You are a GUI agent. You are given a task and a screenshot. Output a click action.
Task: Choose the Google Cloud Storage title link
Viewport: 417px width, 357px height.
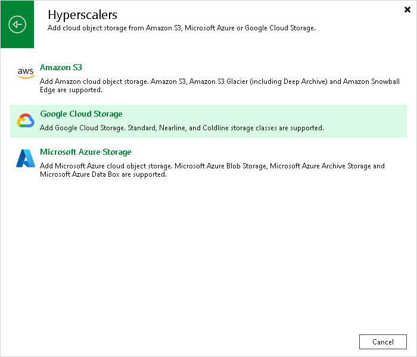pyautogui.click(x=81, y=114)
